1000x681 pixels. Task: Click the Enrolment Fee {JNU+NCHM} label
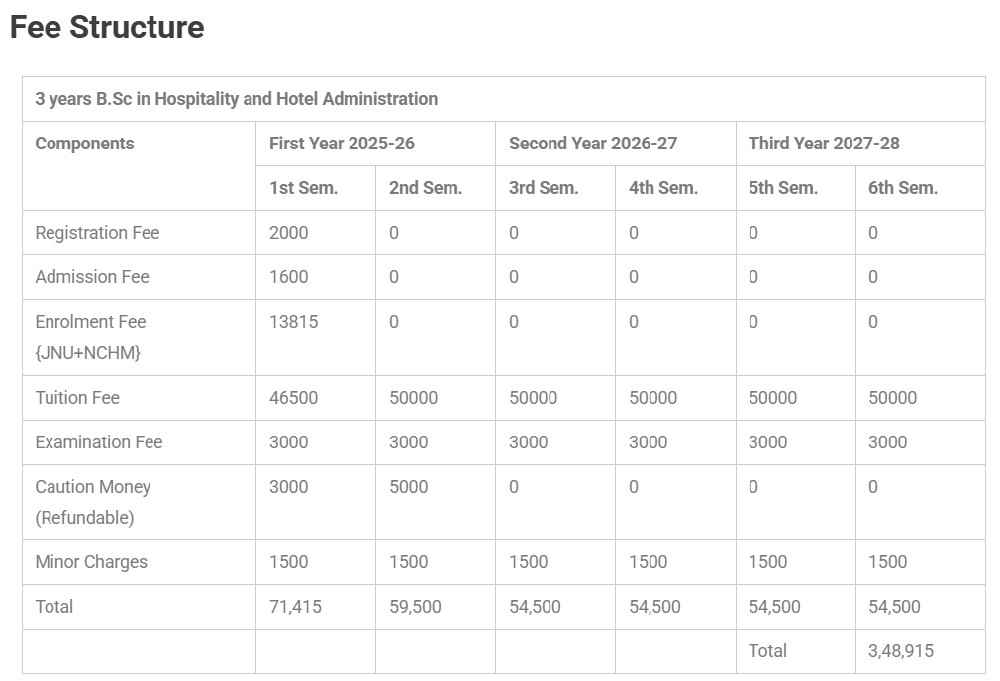(x=90, y=337)
